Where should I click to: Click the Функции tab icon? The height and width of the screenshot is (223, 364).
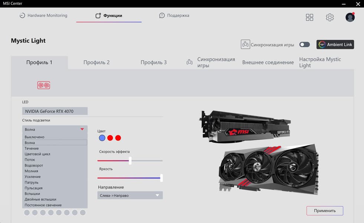tap(98, 15)
